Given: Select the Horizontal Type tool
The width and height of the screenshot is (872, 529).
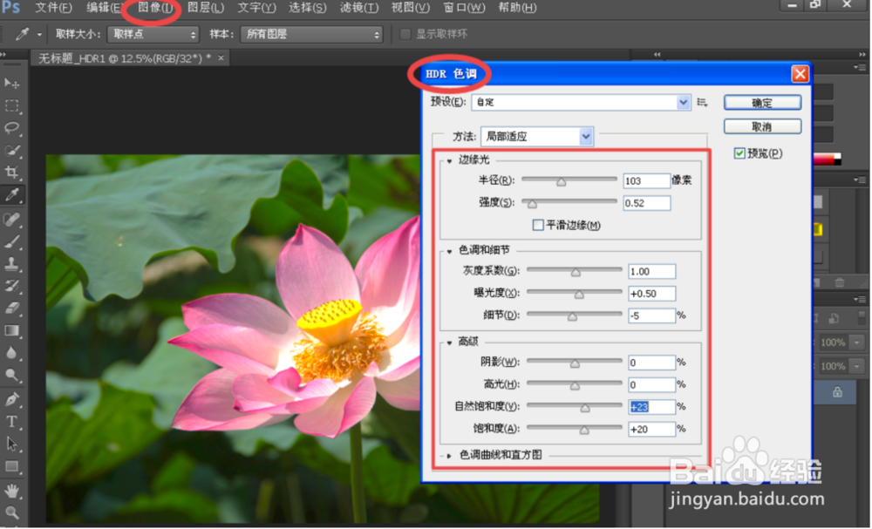Looking at the screenshot, I should (11, 422).
